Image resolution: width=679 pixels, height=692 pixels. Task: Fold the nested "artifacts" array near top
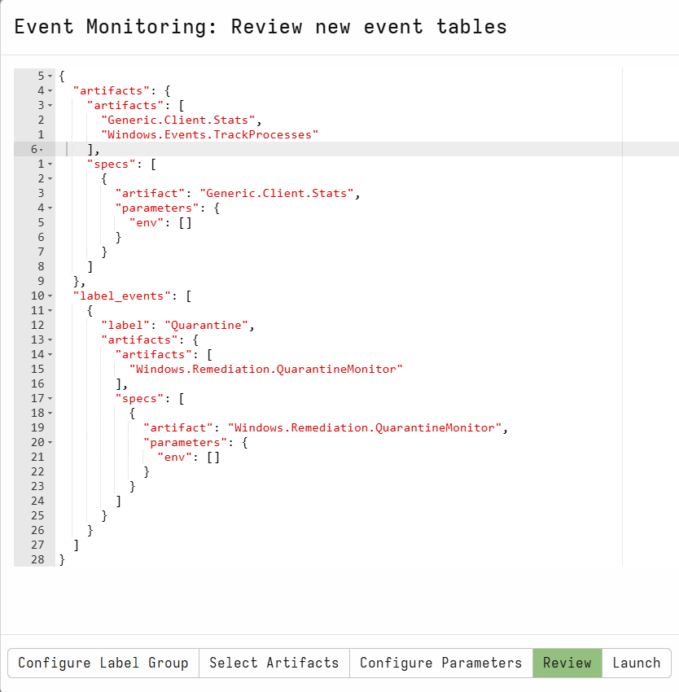point(50,106)
